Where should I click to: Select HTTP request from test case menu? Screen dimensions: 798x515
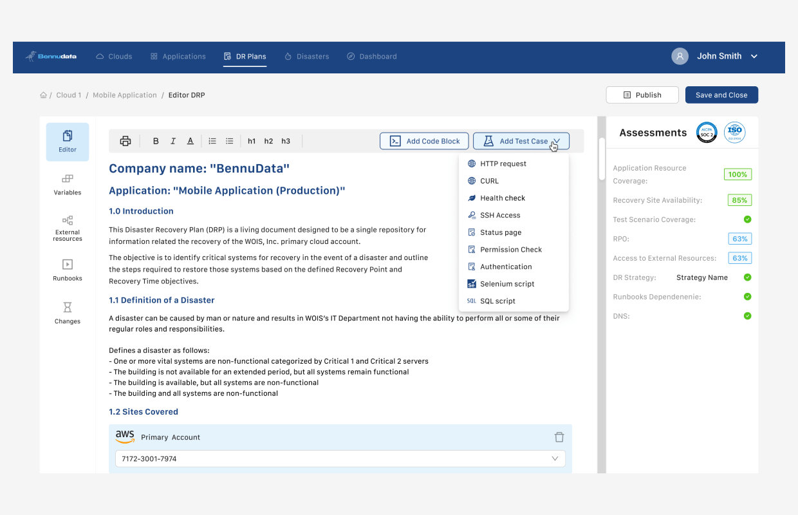(x=503, y=164)
